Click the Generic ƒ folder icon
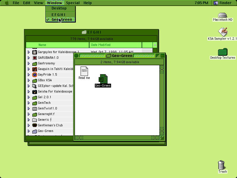Image resolution: width=237 pixels, height=178 pixels. pyautogui.click(x=35, y=120)
